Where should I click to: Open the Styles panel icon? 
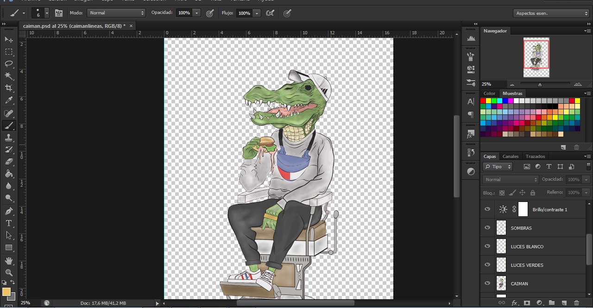[471, 134]
